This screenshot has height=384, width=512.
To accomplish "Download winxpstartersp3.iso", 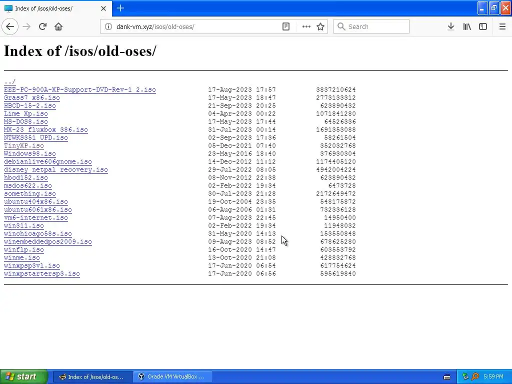I will click(42, 273).
